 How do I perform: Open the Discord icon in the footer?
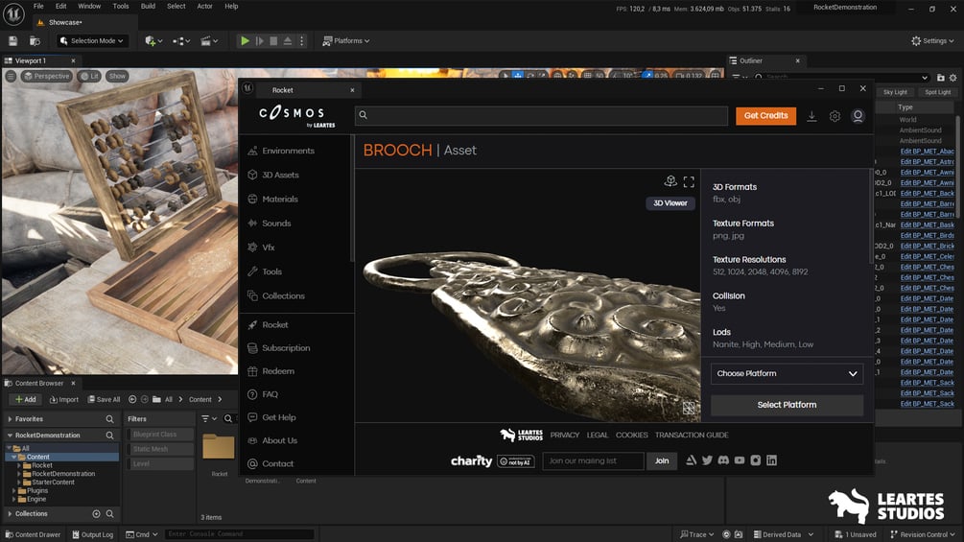coord(723,460)
